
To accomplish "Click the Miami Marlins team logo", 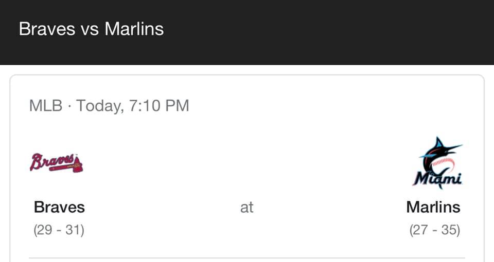I will [437, 163].
